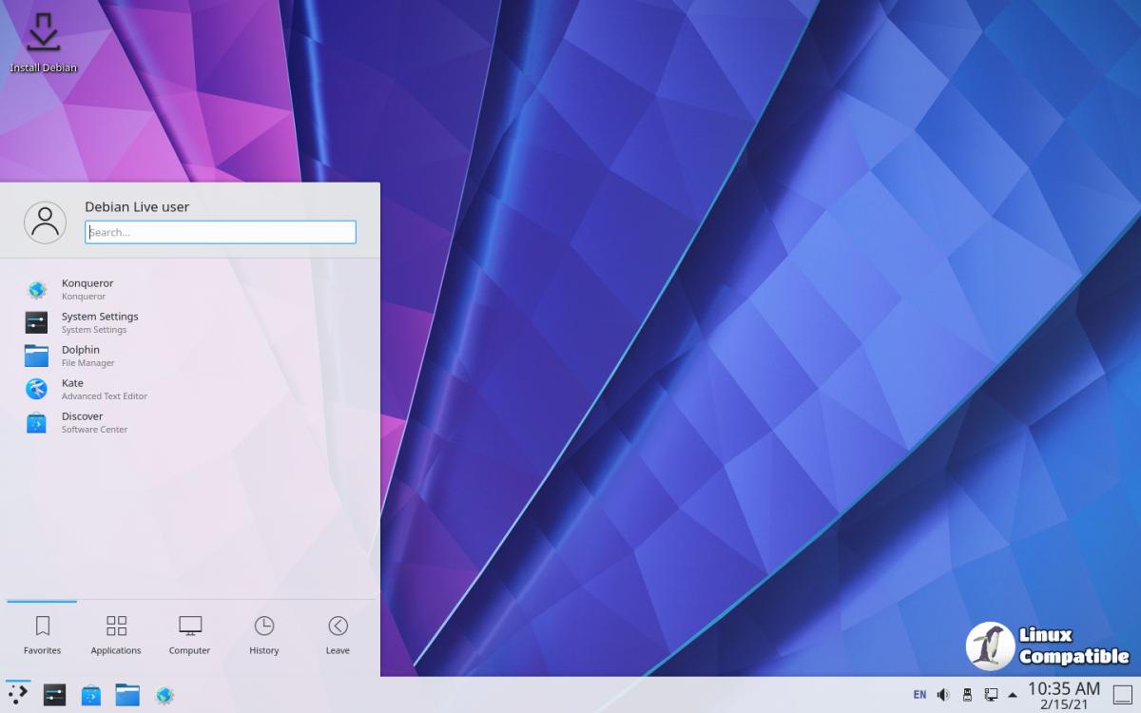This screenshot has height=713, width=1141.
Task: Expand hidden system tray icons arrow
Action: click(x=1013, y=695)
